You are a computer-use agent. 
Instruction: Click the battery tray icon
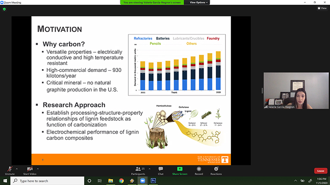tap(302, 180)
